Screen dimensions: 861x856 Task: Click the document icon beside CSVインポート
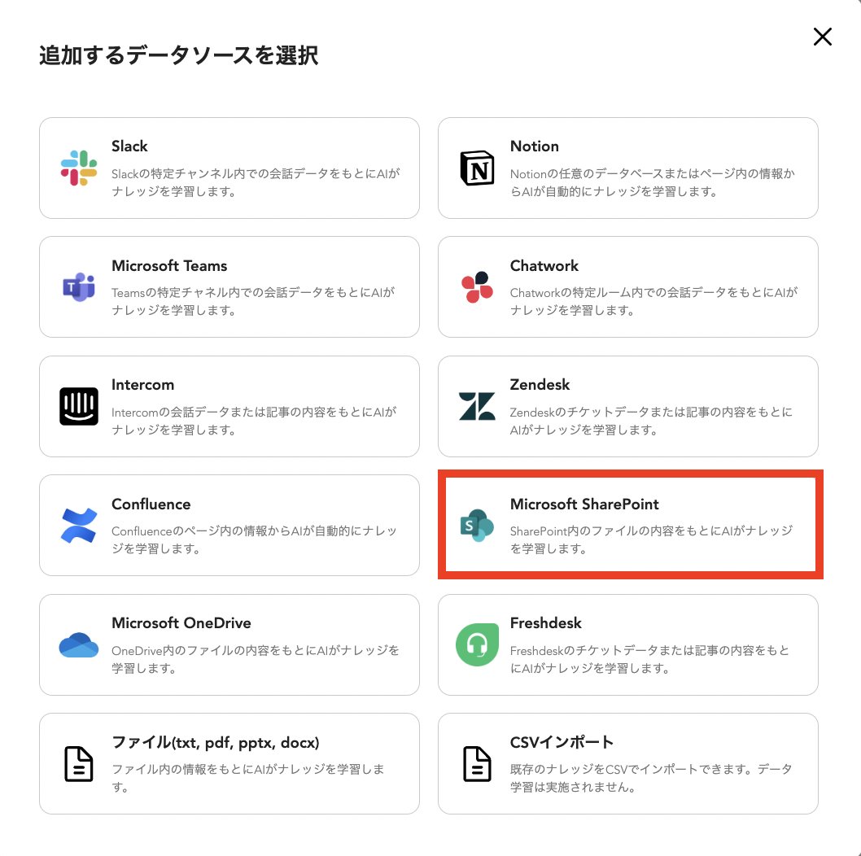click(x=477, y=764)
